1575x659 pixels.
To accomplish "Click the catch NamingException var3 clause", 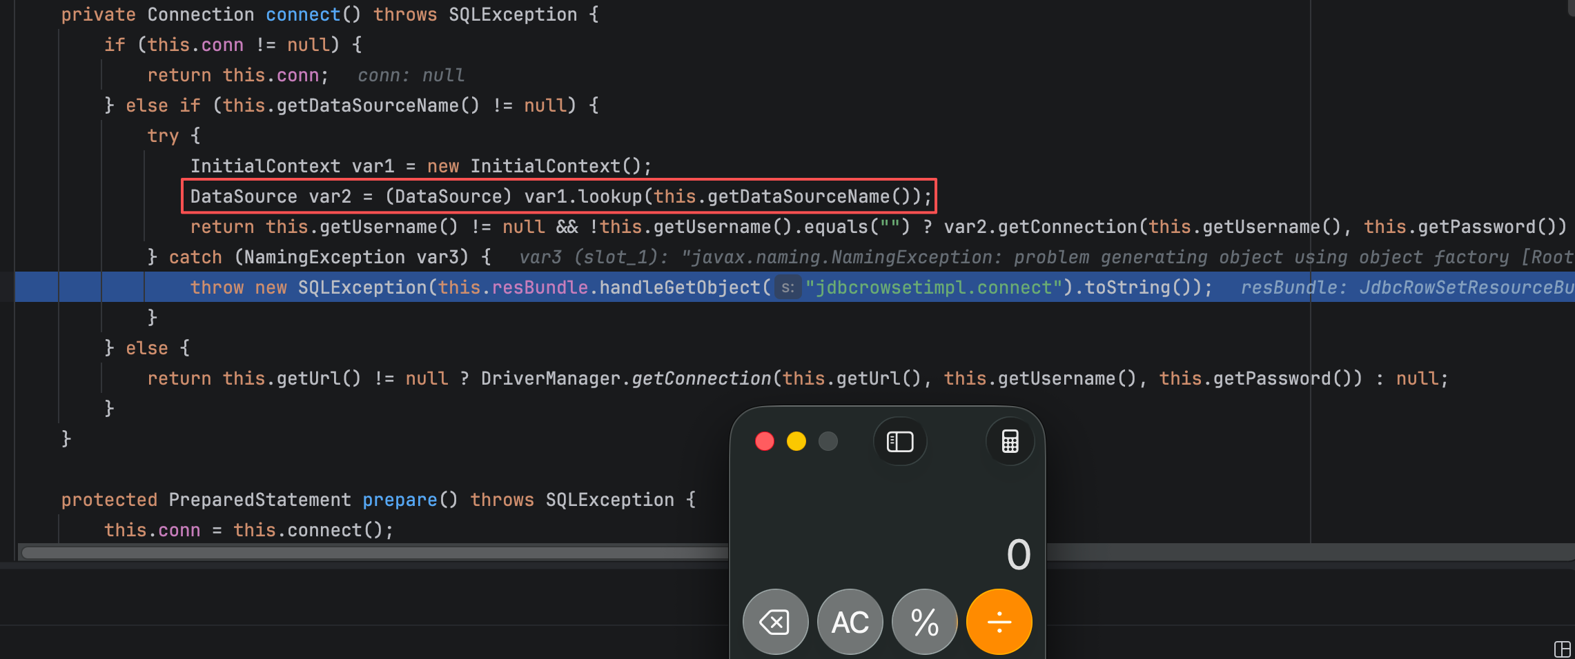I will coord(320,257).
